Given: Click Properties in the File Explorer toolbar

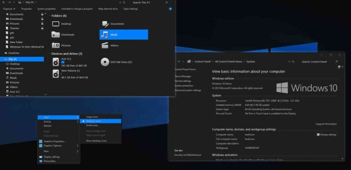Looking at the screenshot, I should [x=26, y=9].
